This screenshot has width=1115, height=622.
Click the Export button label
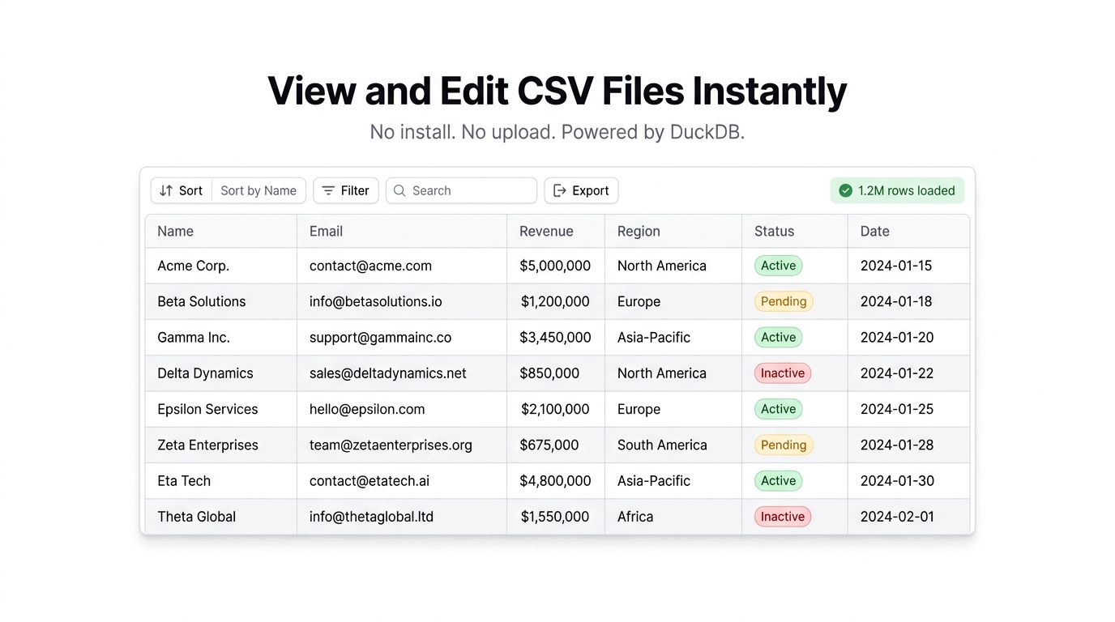590,191
